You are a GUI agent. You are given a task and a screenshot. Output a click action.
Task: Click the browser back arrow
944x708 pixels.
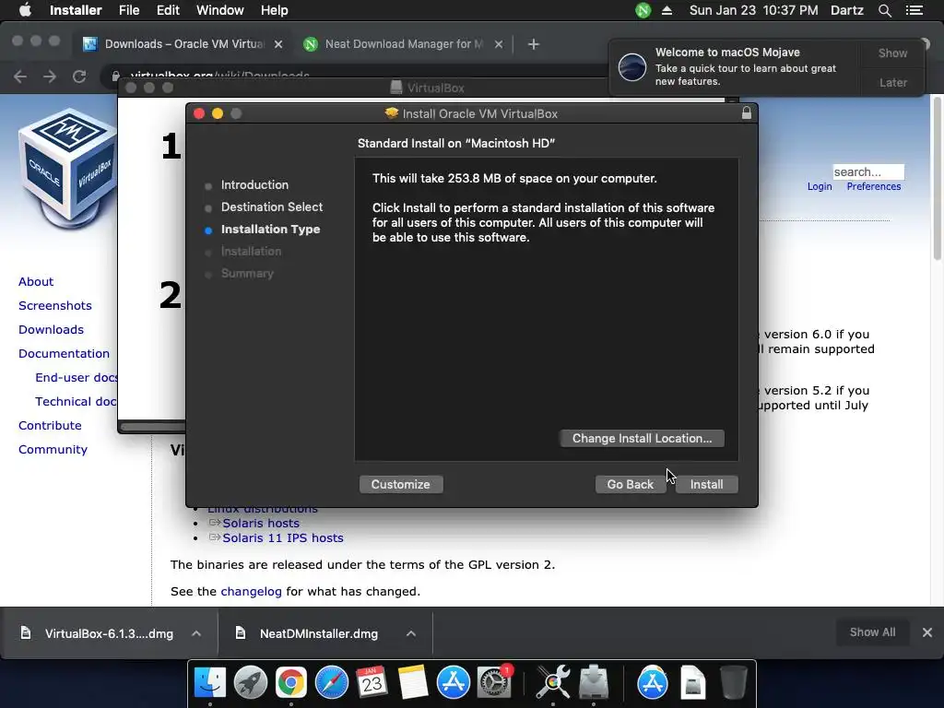point(20,77)
